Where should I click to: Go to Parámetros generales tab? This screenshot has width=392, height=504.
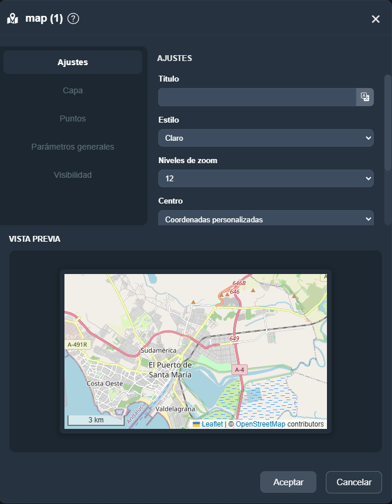point(73,147)
